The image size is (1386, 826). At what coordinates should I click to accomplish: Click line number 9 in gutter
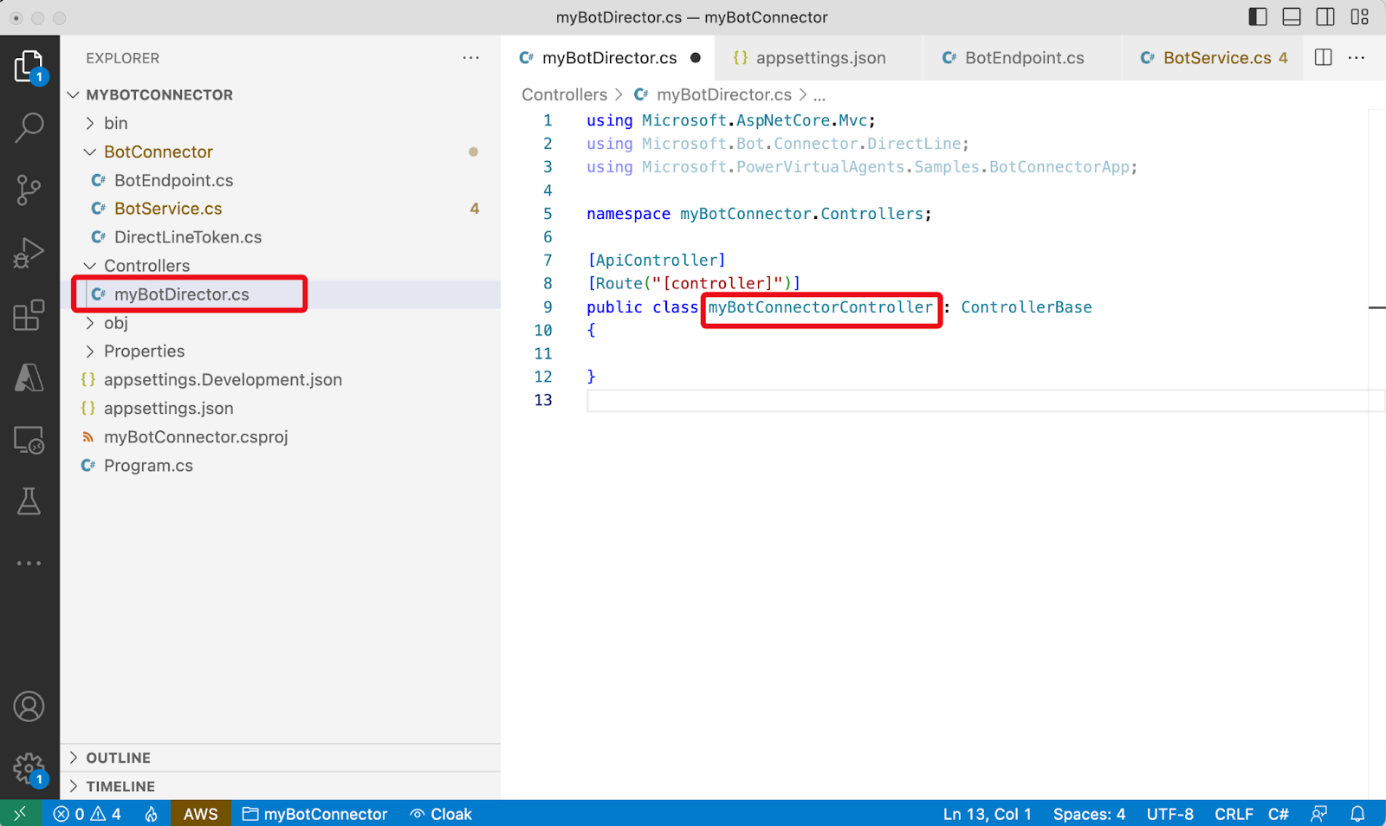point(547,307)
